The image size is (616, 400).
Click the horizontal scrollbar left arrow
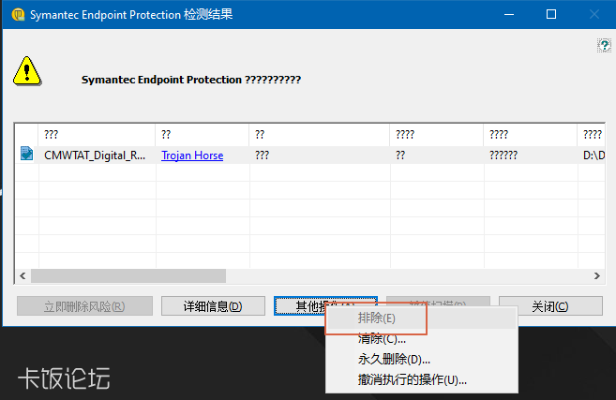click(23, 276)
